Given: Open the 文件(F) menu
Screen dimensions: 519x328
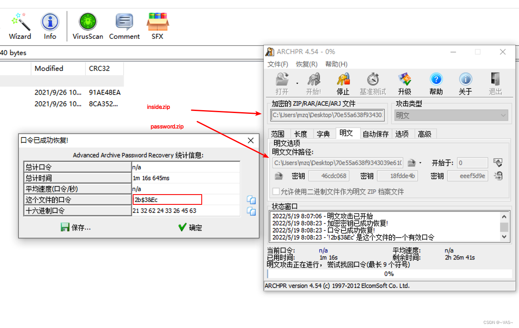Looking at the screenshot, I should click(278, 64).
